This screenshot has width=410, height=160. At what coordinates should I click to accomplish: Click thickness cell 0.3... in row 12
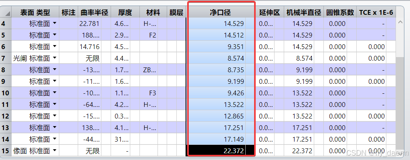point(120,116)
